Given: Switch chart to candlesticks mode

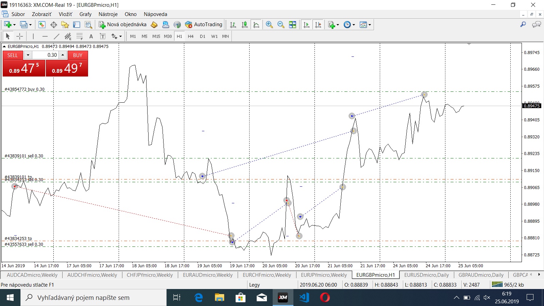Looking at the screenshot, I should [x=244, y=24].
